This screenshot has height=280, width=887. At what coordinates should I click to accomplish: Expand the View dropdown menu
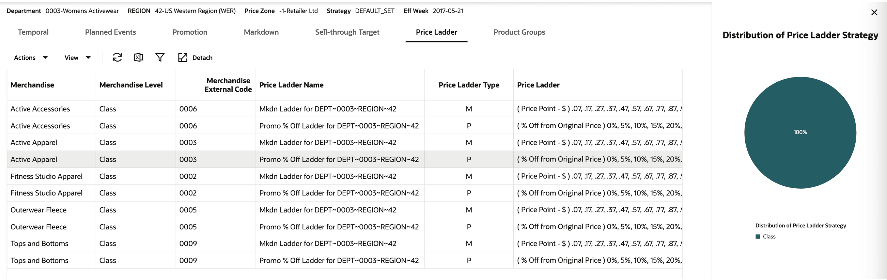tap(77, 58)
